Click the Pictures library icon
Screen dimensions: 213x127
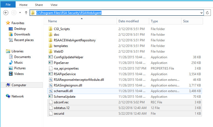point(11,68)
